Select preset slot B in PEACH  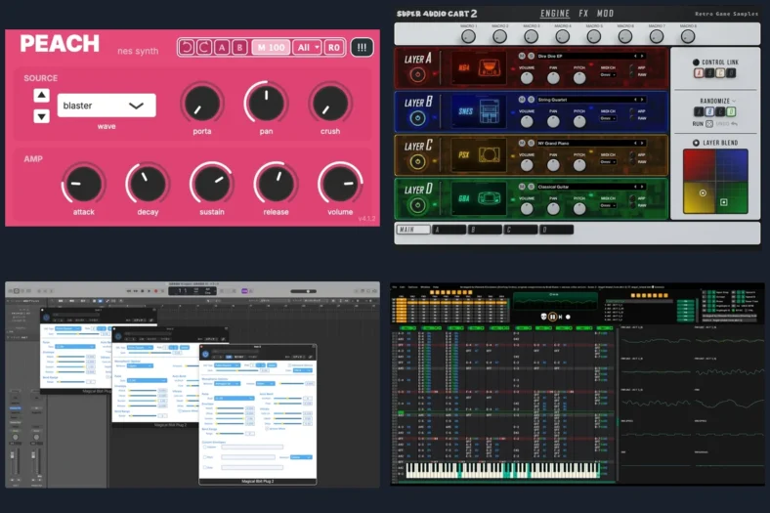239,47
